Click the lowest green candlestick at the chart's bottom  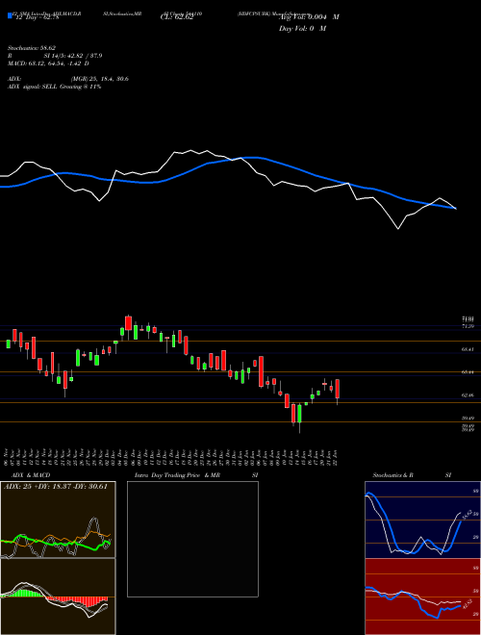(x=299, y=415)
